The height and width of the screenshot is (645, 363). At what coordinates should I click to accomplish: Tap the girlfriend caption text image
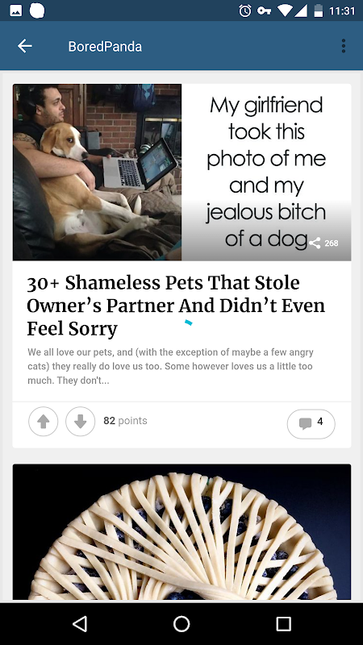point(266,172)
